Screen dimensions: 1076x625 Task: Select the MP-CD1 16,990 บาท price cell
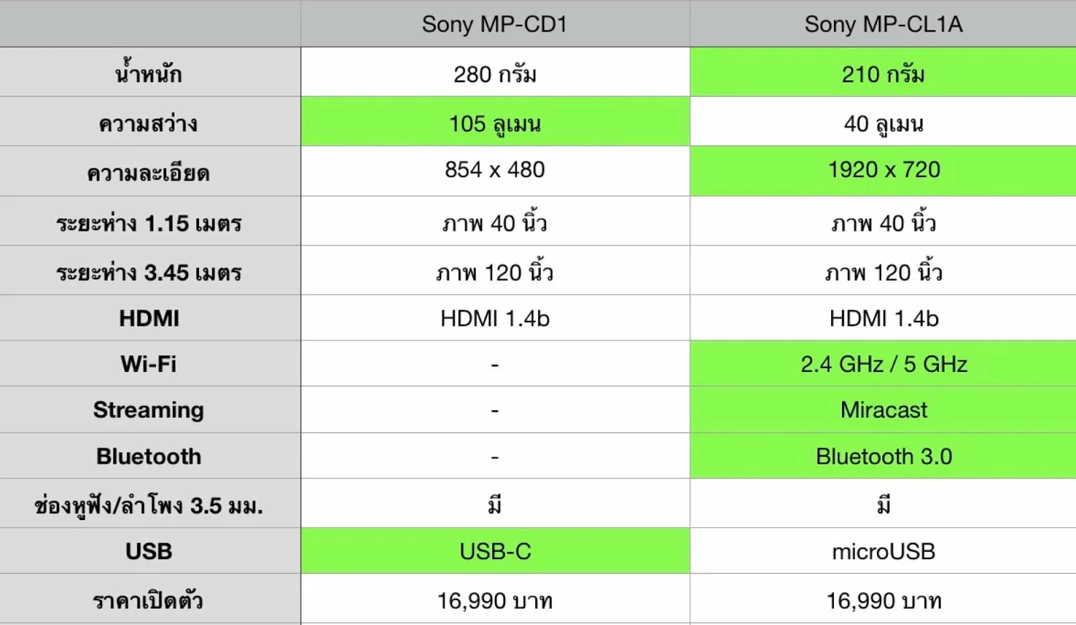click(495, 599)
